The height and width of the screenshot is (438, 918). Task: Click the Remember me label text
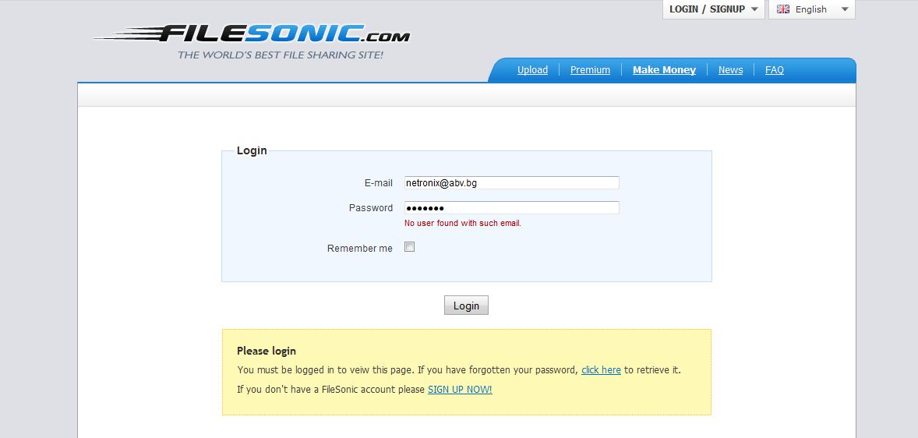coord(360,249)
